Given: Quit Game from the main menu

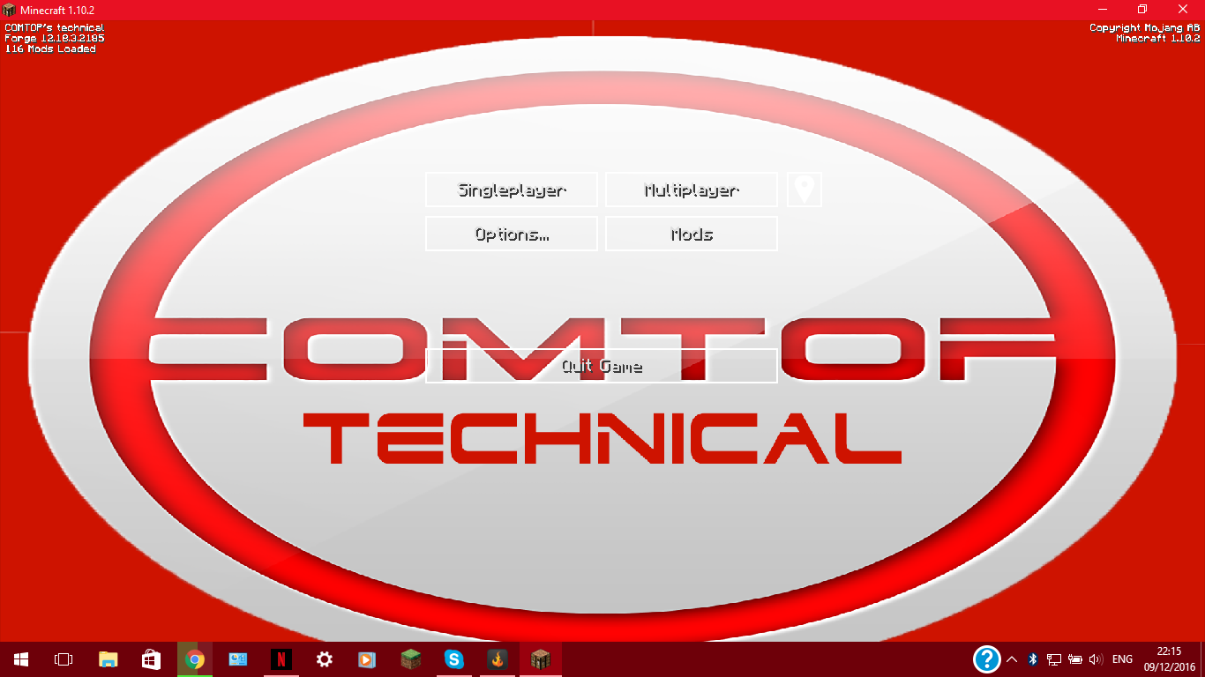Looking at the screenshot, I should click(x=602, y=366).
